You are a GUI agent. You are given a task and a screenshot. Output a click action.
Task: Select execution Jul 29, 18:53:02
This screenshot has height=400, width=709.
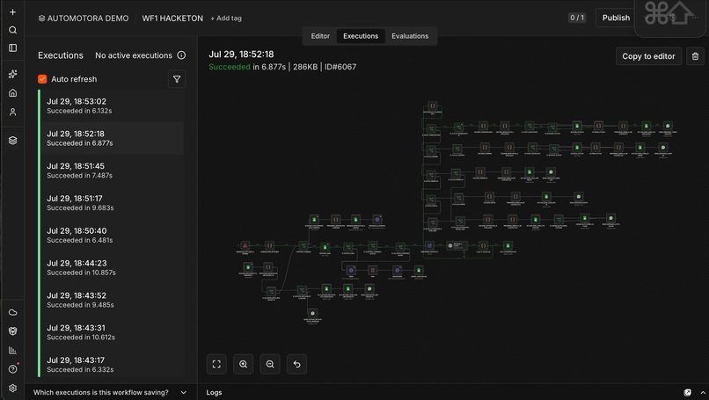click(111, 105)
